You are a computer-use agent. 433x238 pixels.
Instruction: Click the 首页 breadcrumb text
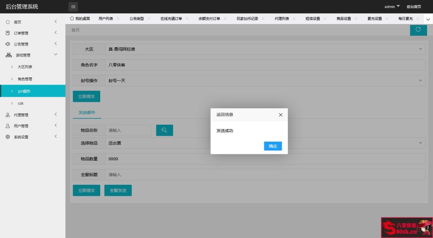[x=75, y=30]
